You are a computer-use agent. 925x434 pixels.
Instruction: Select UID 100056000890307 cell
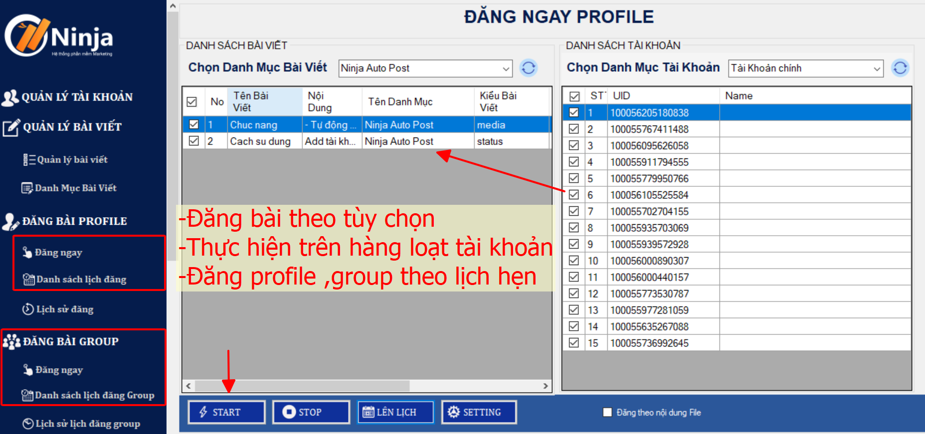tap(664, 261)
